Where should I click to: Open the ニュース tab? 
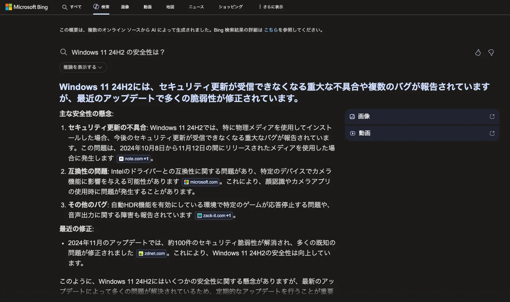[x=196, y=7]
